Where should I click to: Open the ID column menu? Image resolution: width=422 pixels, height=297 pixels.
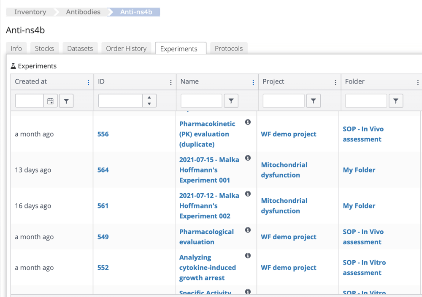click(170, 81)
